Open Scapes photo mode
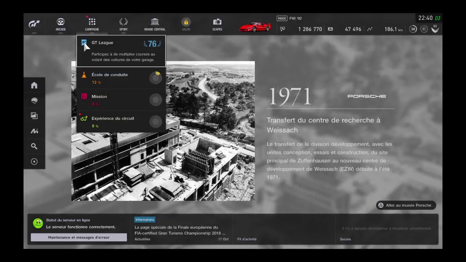 (217, 24)
